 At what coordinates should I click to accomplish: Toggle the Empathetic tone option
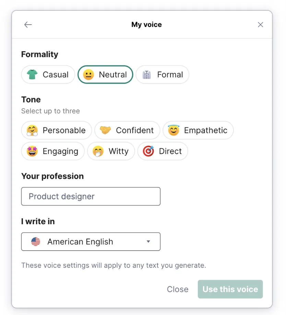[198, 130]
